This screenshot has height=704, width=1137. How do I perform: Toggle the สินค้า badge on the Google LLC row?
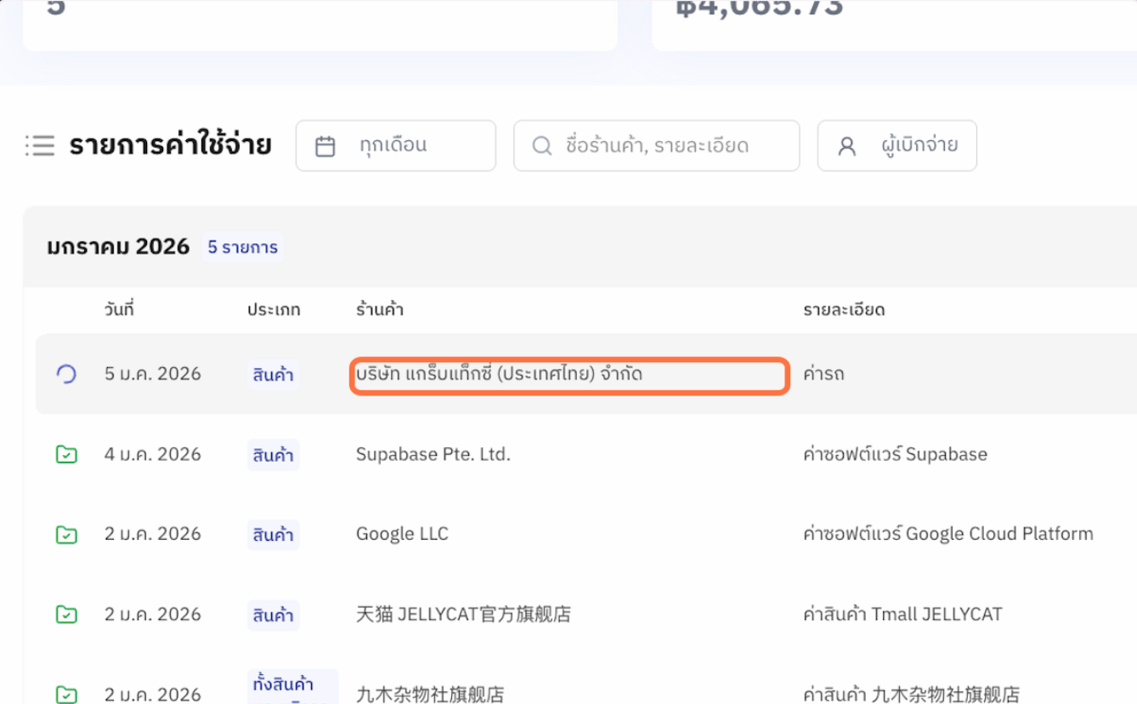click(273, 534)
